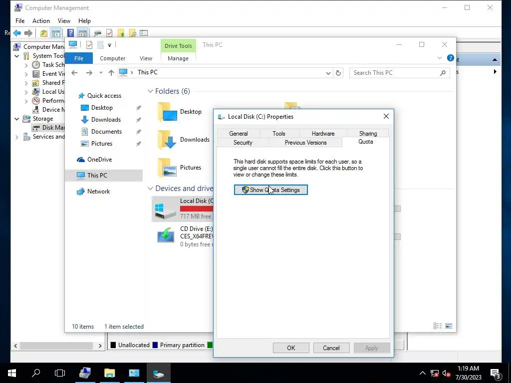This screenshot has height=383, width=511.
Task: Click the Search This PC field
Action: 400,73
